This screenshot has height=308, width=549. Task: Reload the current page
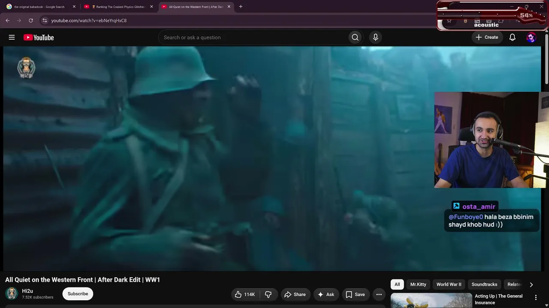point(31,21)
